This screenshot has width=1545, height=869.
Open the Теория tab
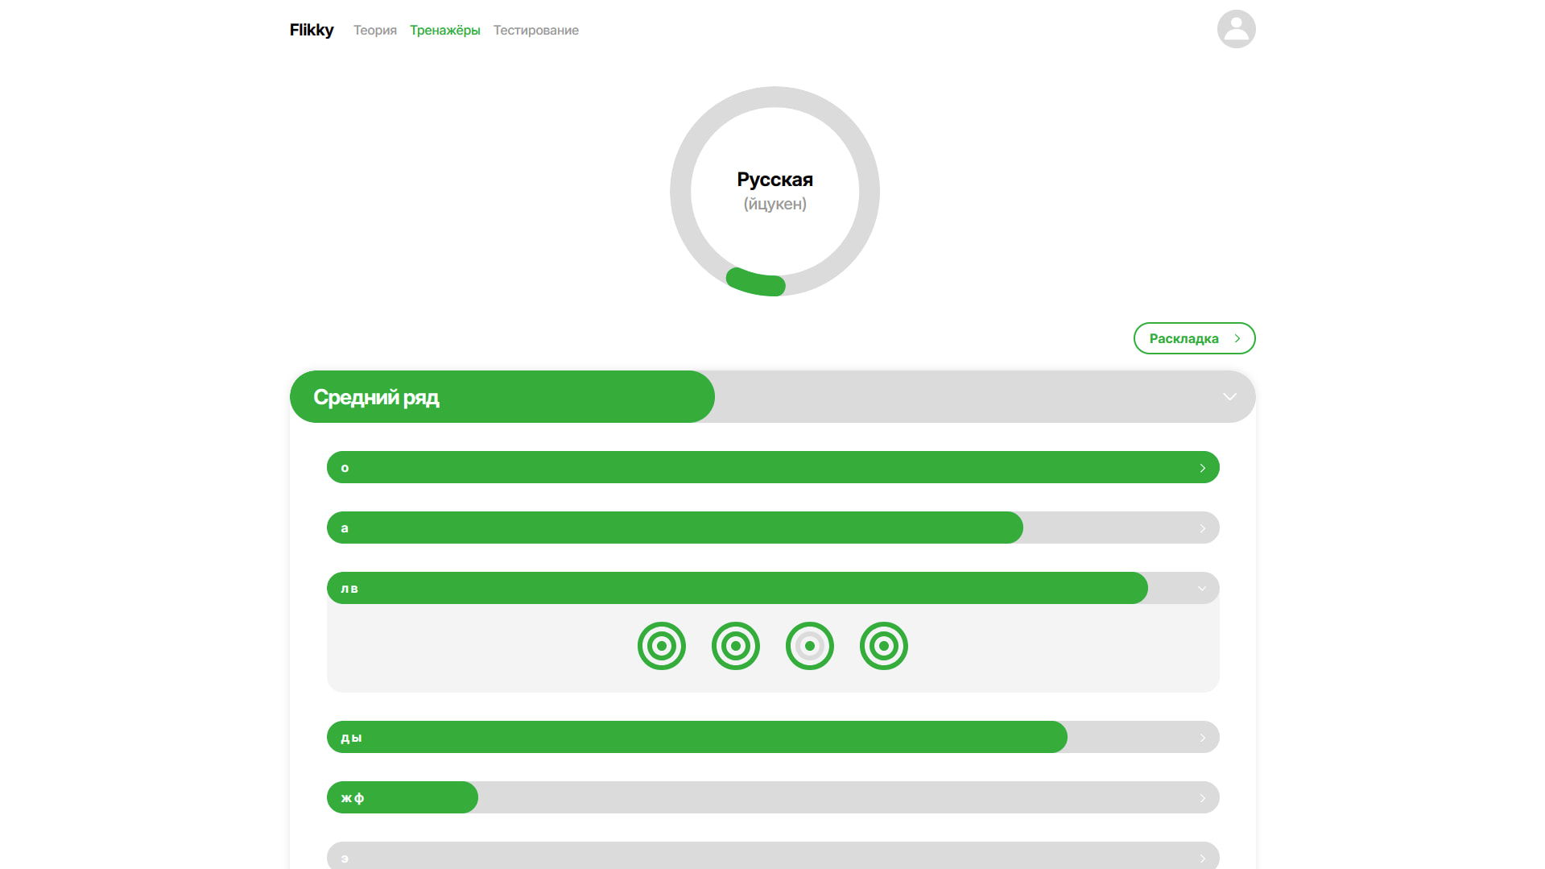tap(375, 30)
